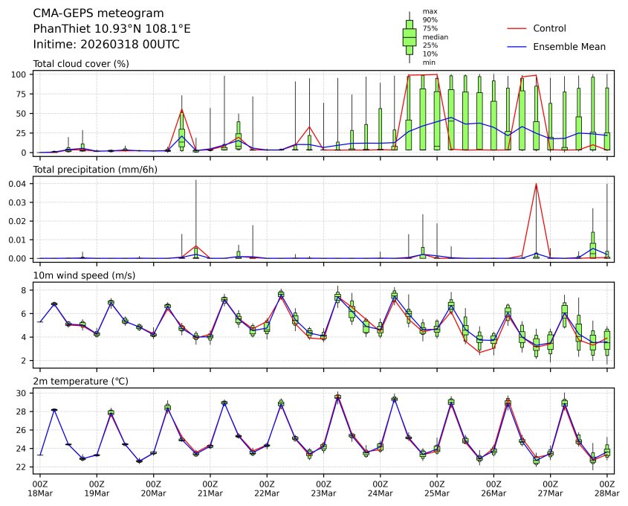Click the median label in the legend

pos(435,36)
